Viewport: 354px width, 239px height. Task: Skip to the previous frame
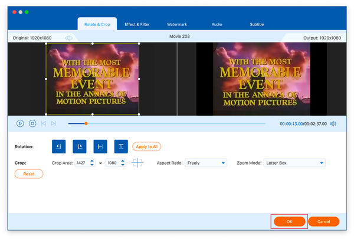[44, 123]
